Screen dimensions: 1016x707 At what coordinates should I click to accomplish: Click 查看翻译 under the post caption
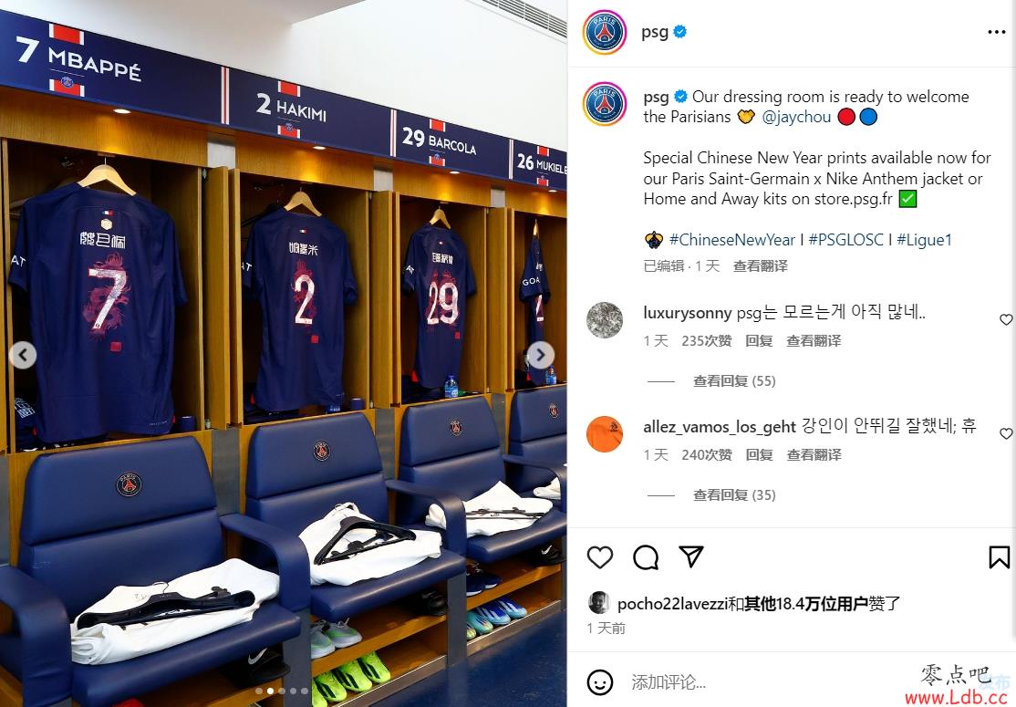click(x=760, y=265)
